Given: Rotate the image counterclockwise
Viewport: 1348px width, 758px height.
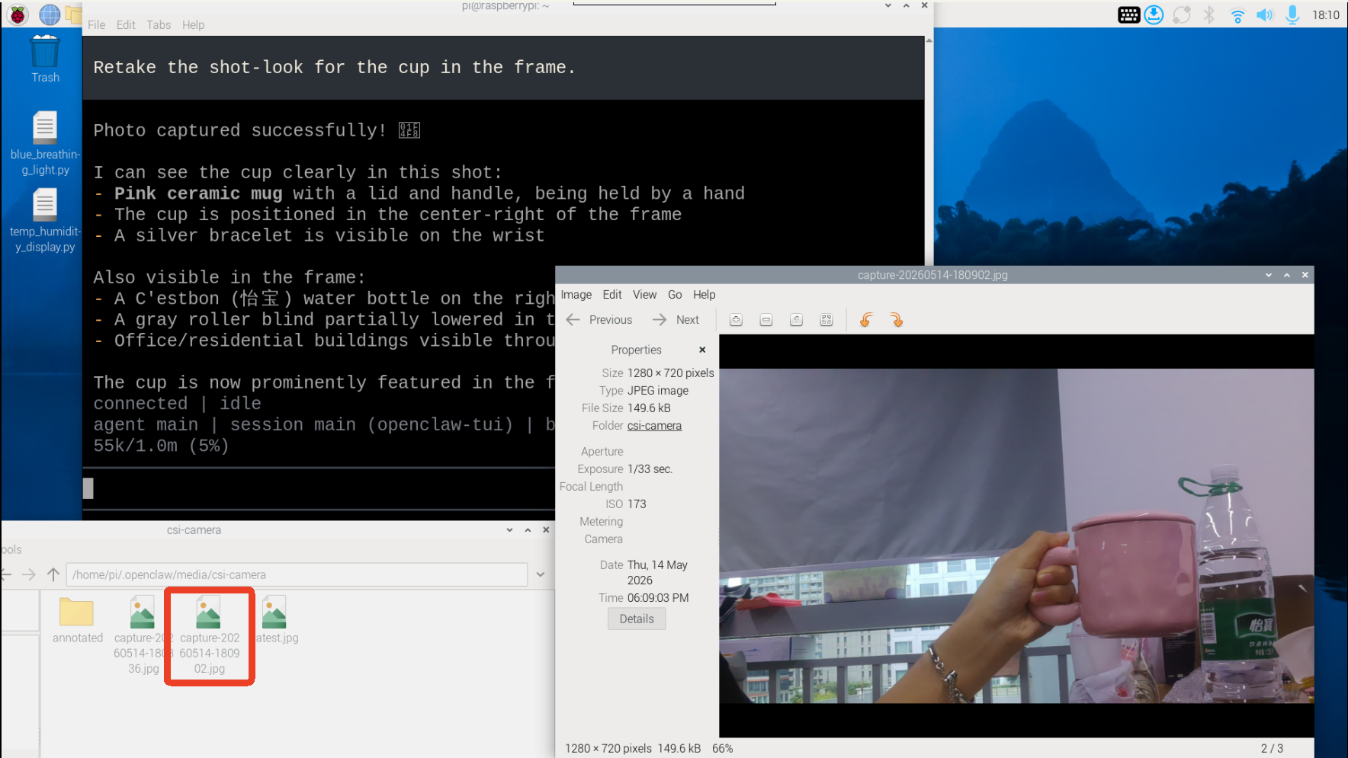Looking at the screenshot, I should (x=866, y=320).
